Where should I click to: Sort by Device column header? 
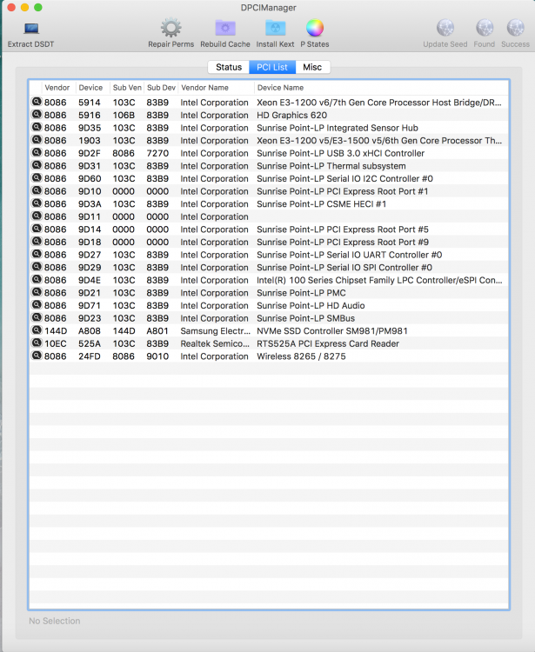click(93, 88)
